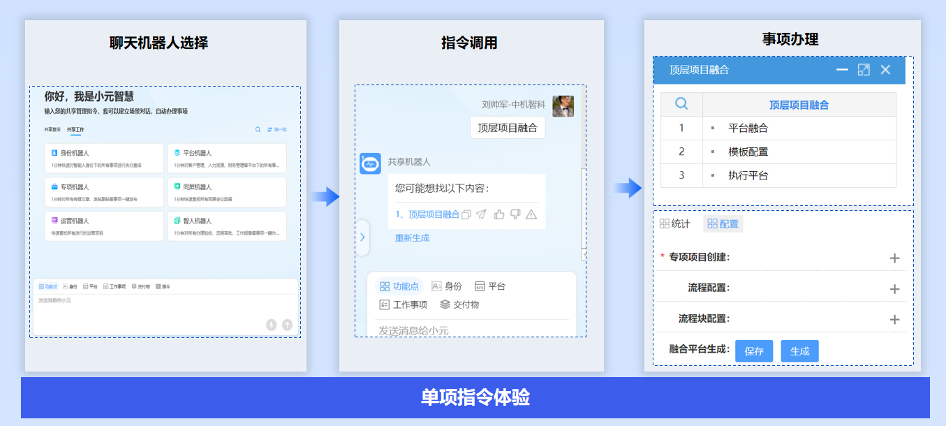This screenshot has width=946, height=426.
Task: Expand the 专项项目创建 row with plus
Action: coord(894,258)
